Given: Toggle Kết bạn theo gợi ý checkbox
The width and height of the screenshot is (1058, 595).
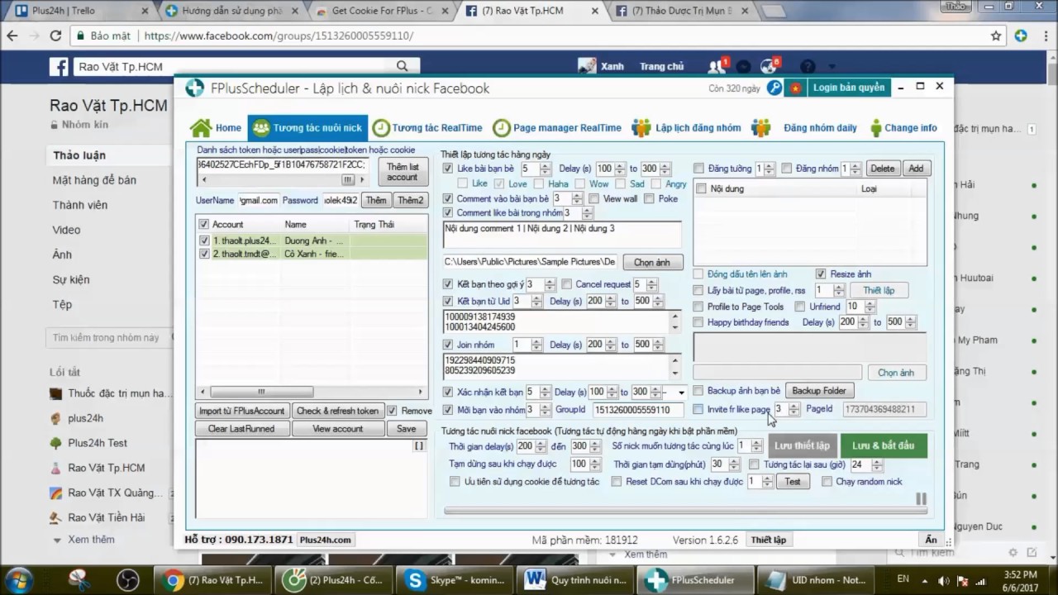Looking at the screenshot, I should pos(448,284).
